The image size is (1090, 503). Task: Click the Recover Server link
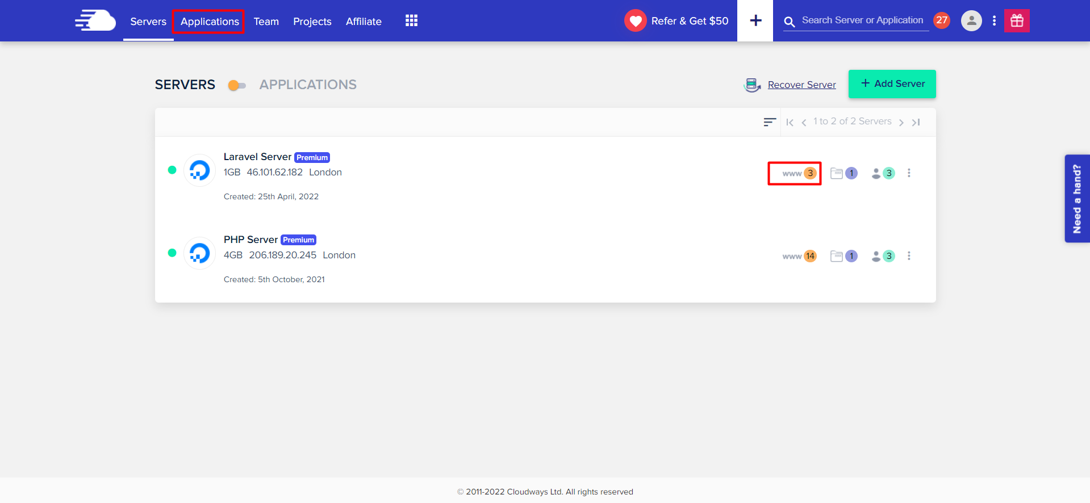801,85
